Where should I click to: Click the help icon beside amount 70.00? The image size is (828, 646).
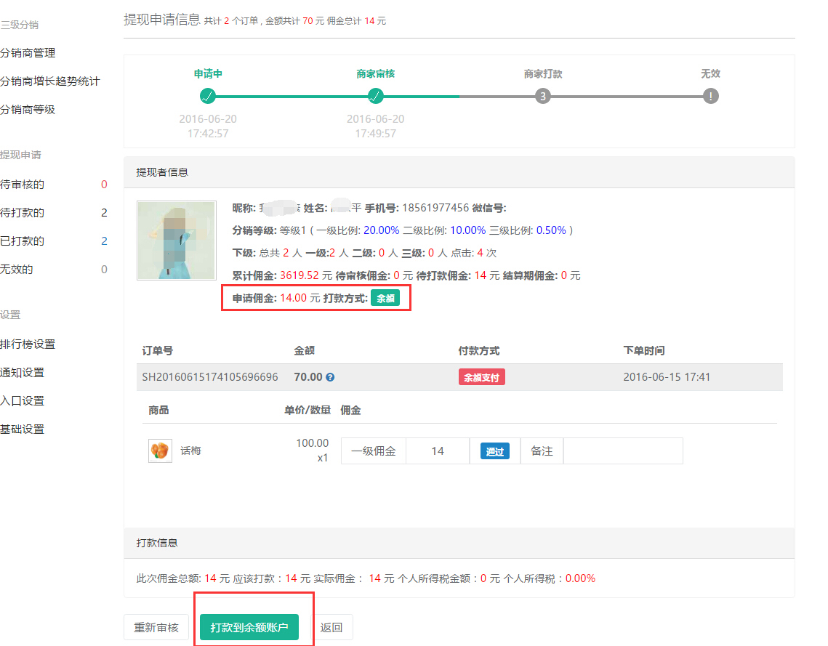click(x=330, y=378)
